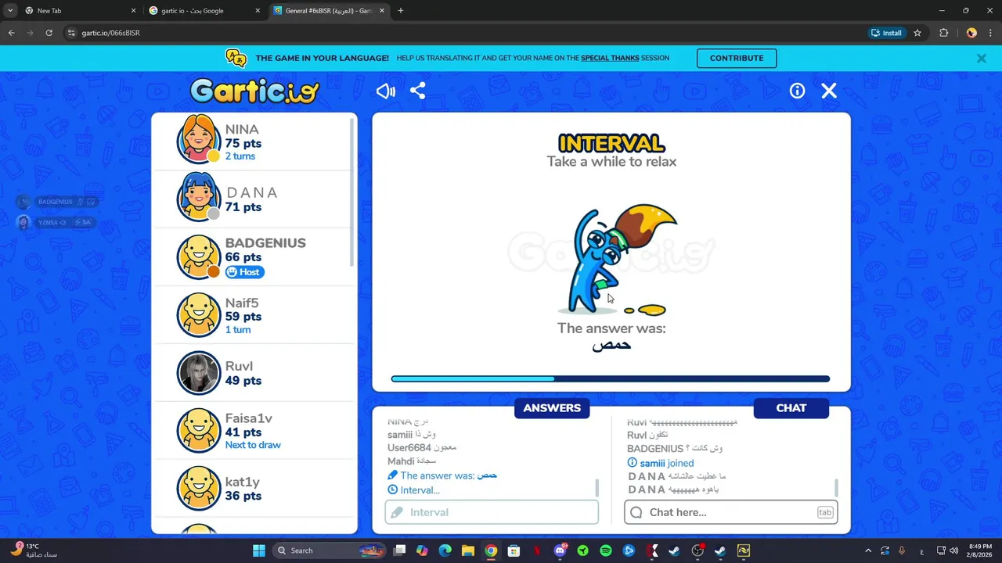Screen dimensions: 1002x563
Task: Open the Windows Start menu
Action: click(259, 550)
